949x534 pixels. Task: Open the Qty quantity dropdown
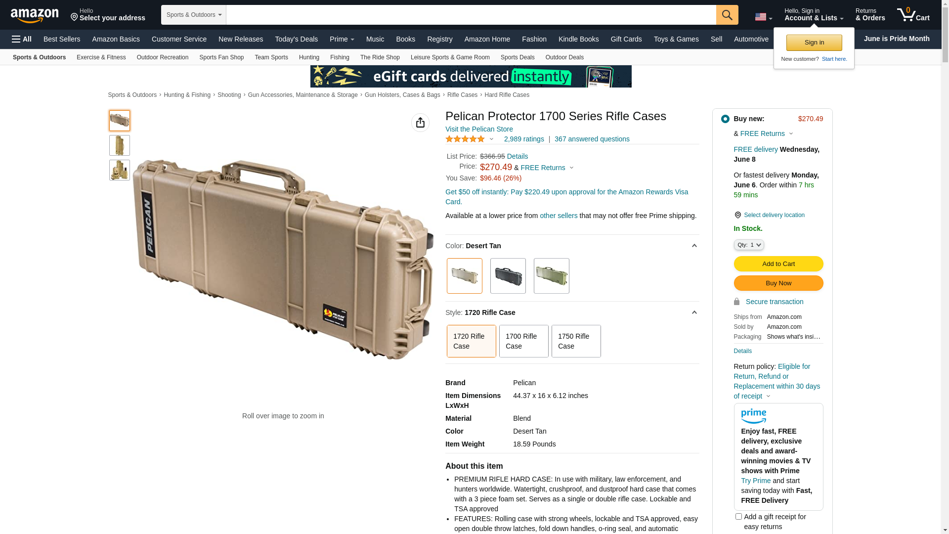749,245
